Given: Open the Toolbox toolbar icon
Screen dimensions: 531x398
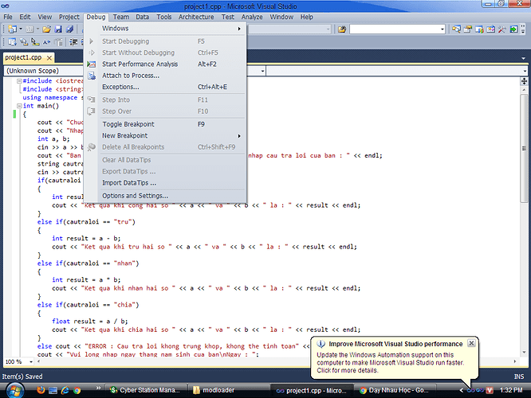Looking at the screenshot, I should pyautogui.click(x=490, y=29).
